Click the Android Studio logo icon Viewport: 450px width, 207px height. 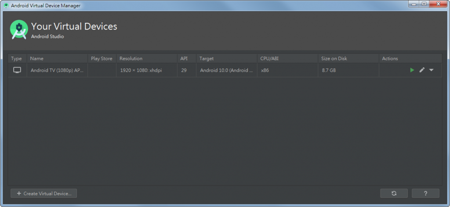click(19, 29)
